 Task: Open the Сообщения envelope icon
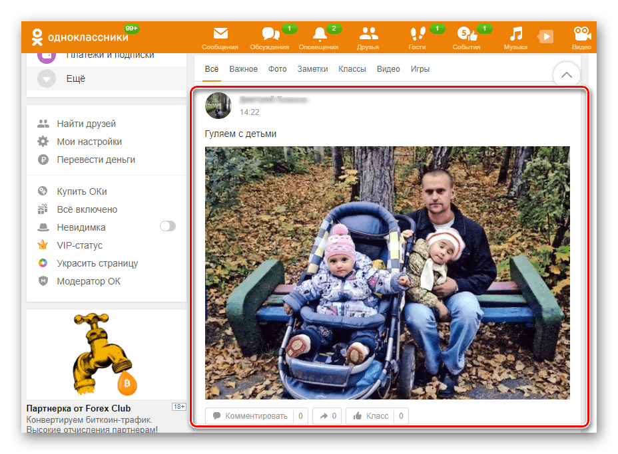pyautogui.click(x=220, y=33)
